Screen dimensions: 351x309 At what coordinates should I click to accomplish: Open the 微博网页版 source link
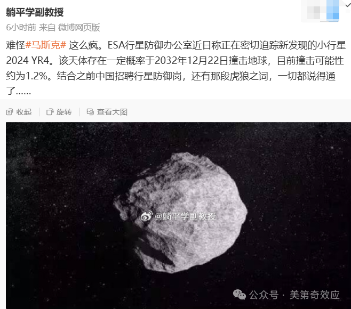[x=79, y=28]
